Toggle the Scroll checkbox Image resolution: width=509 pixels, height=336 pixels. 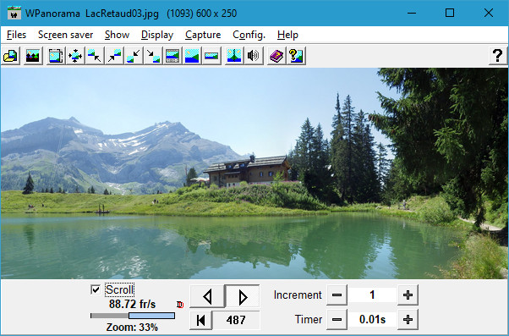(x=96, y=289)
